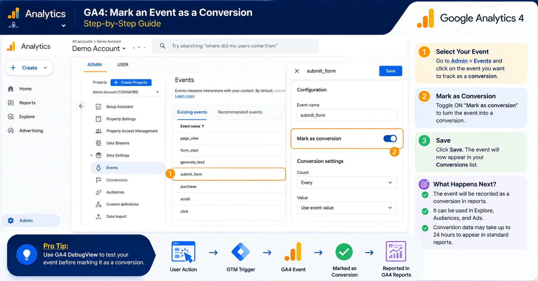Select the purchase event row
The width and height of the screenshot is (538, 281).
pyautogui.click(x=229, y=187)
